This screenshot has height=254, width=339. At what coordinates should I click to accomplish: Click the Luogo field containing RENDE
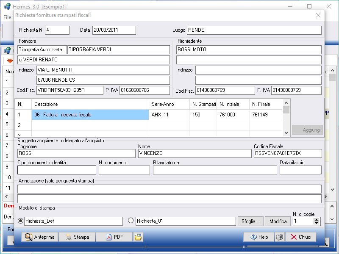254,30
